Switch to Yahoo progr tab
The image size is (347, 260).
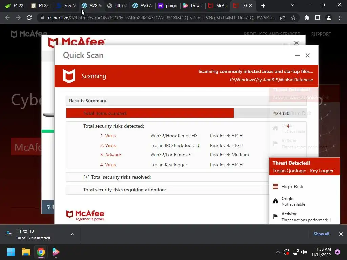point(167,6)
